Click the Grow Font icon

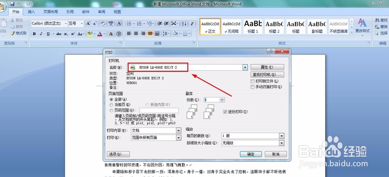(x=88, y=24)
